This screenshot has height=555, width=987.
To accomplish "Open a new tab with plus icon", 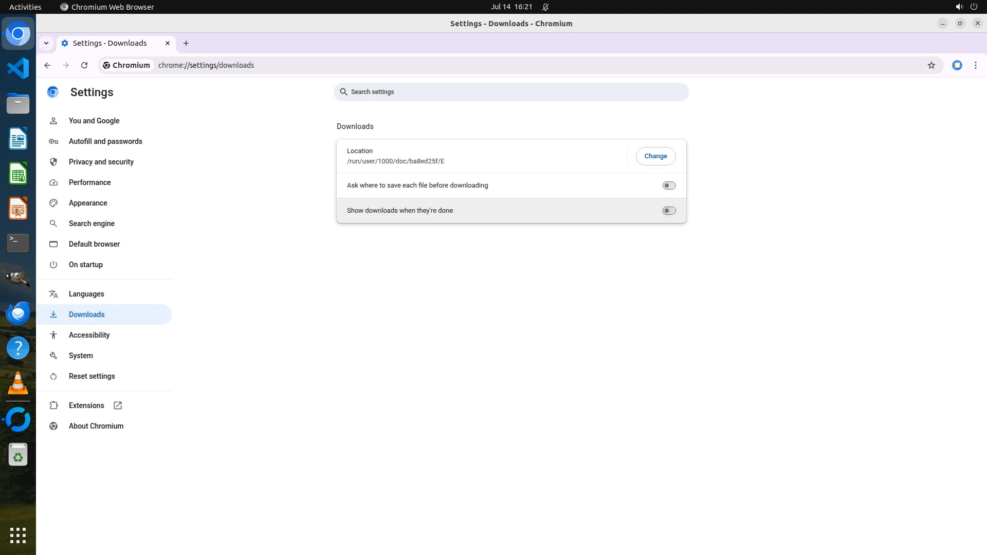I will (x=186, y=43).
